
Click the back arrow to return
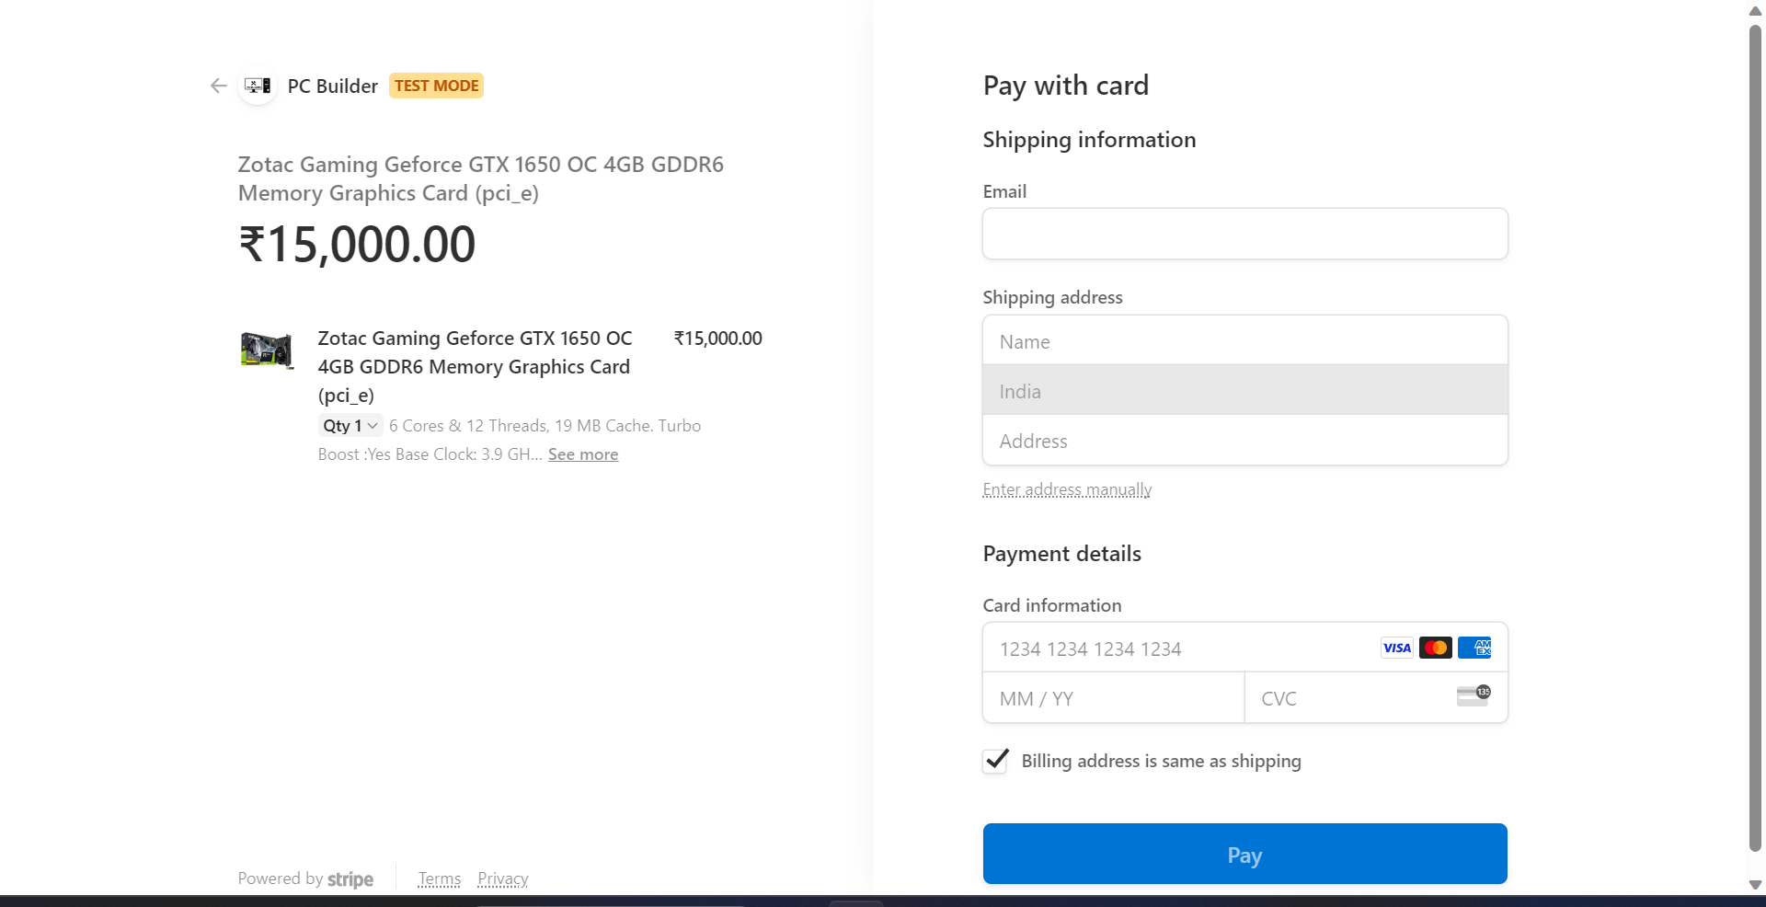coord(218,86)
